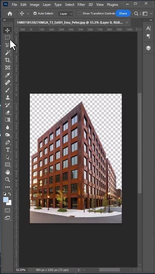Click the Photoshop Ps logo icon
Viewport: 155px width, 274px height.
[x=6, y=4]
